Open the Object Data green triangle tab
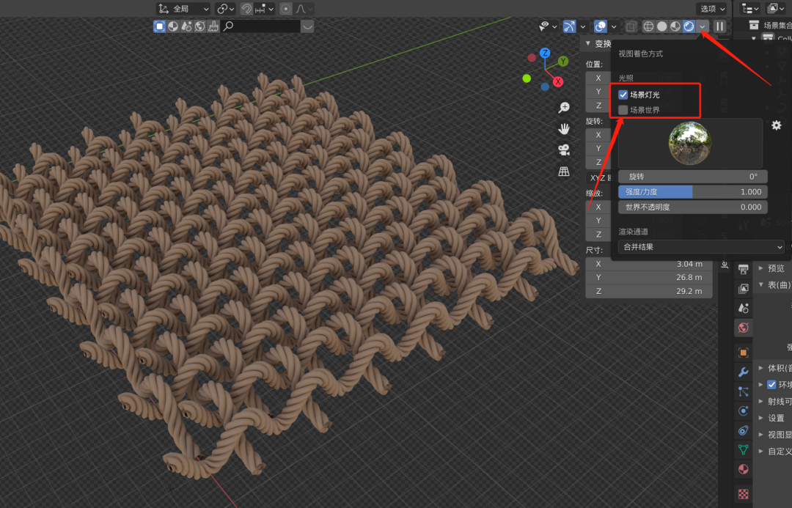 (x=743, y=449)
